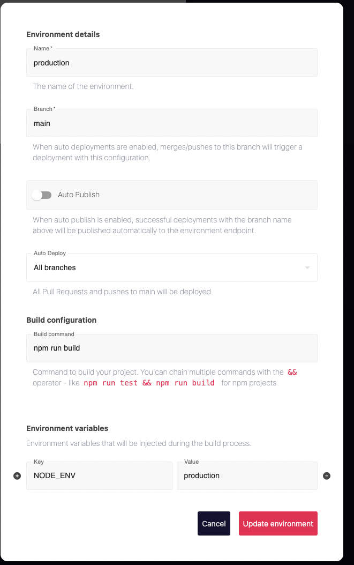This screenshot has height=565, width=354.
Task: Add a new environment variable row
Action: click(x=17, y=475)
